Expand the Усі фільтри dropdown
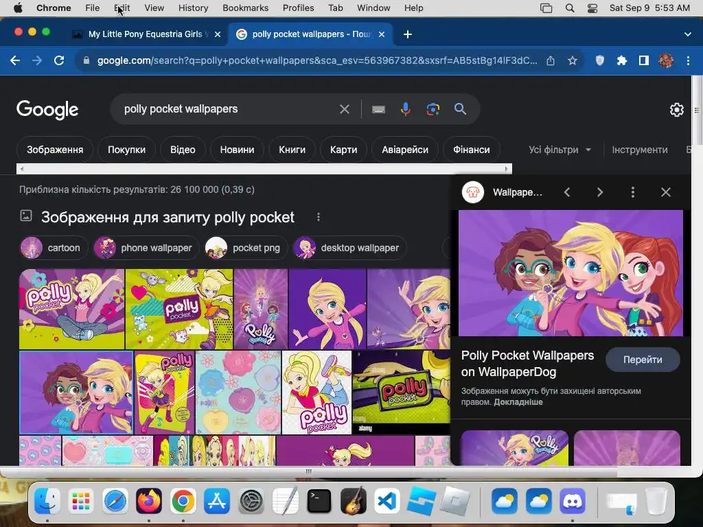The height and width of the screenshot is (527, 703). point(560,150)
